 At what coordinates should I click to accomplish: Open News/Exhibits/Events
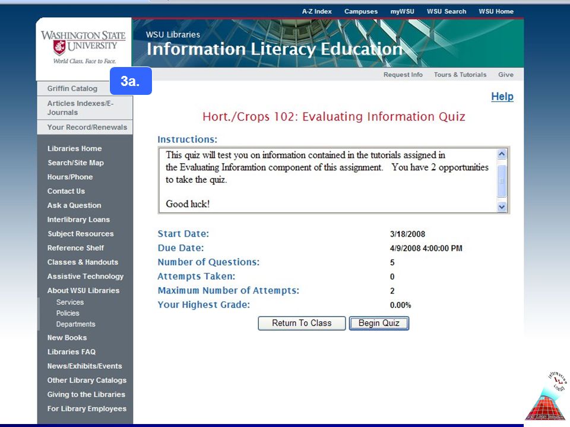(x=85, y=366)
